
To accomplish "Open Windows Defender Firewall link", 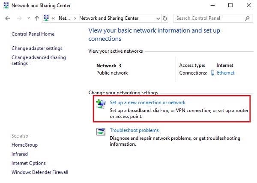I will tap(40, 172).
